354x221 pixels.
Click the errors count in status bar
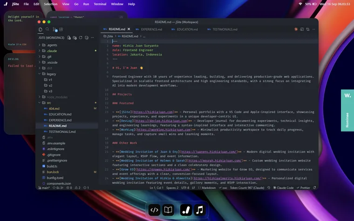pos(69,188)
